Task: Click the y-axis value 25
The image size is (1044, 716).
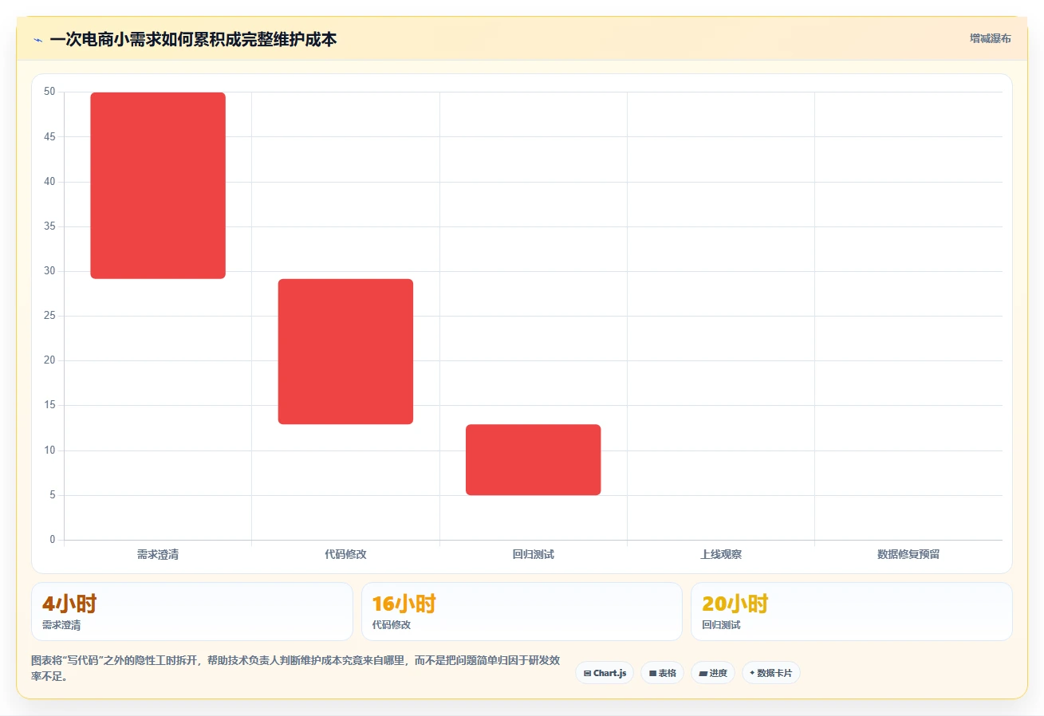Action: click(49, 316)
